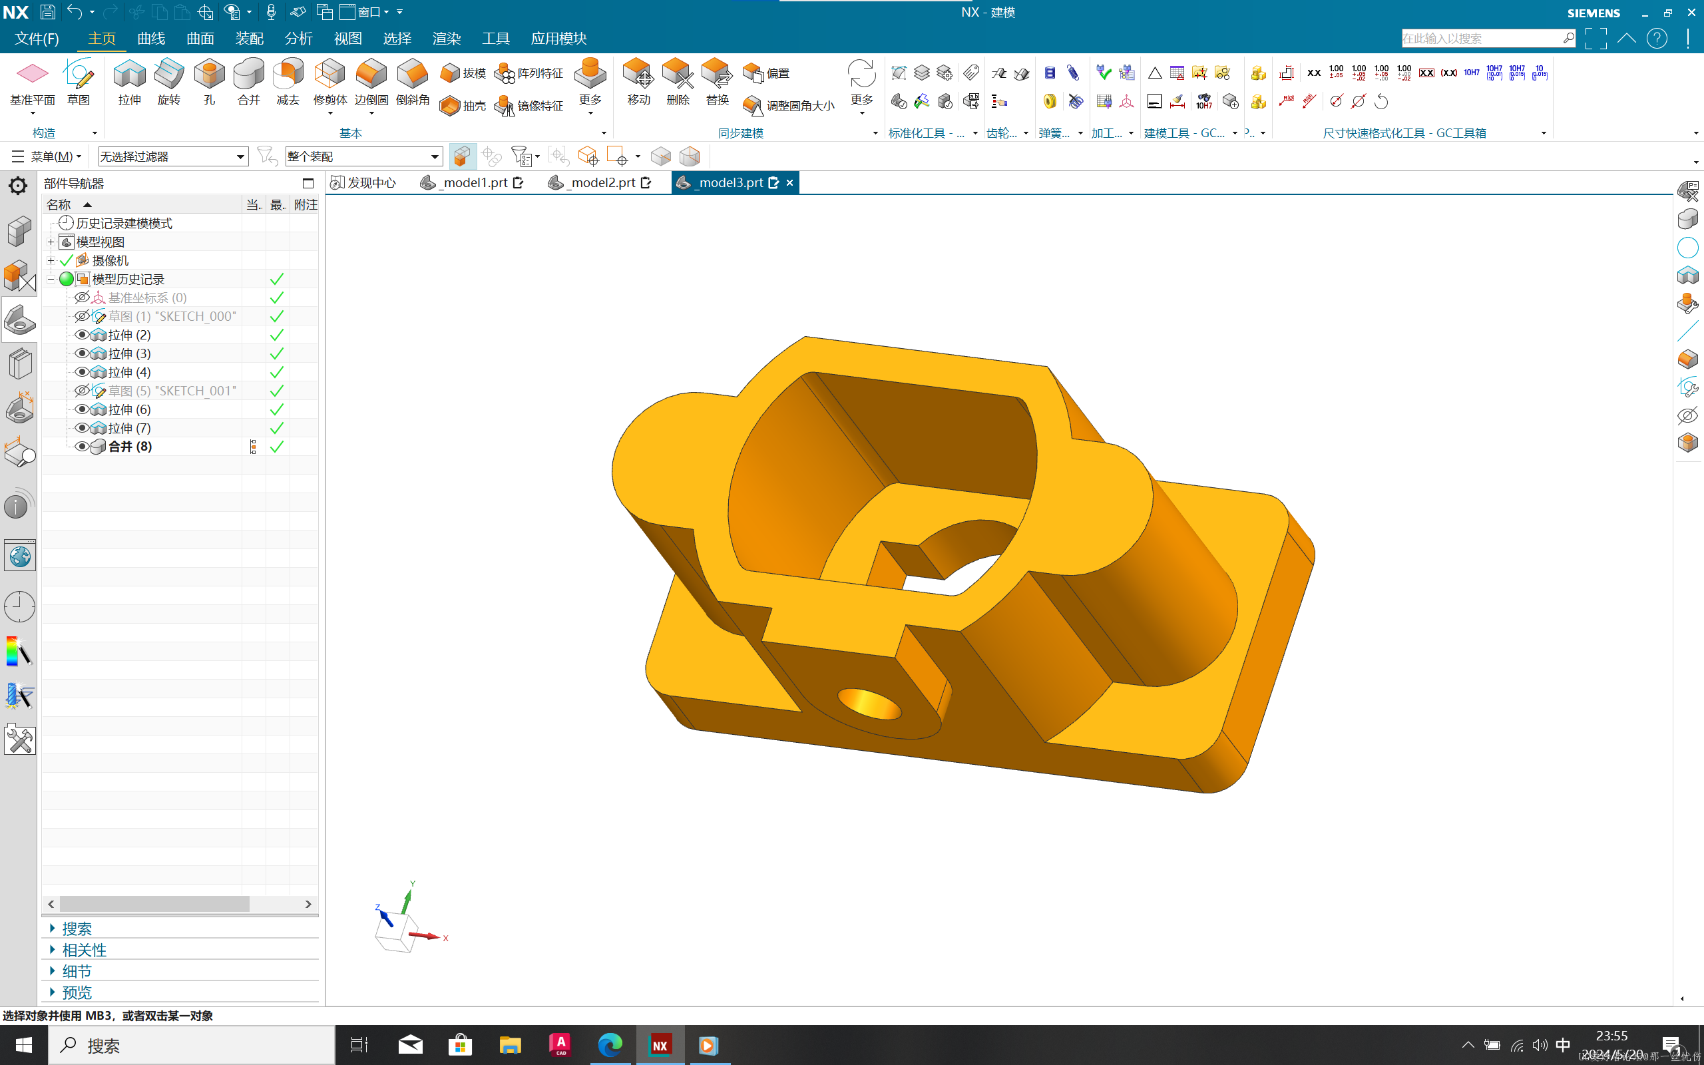Open the History clock sidebar icon

coord(19,606)
